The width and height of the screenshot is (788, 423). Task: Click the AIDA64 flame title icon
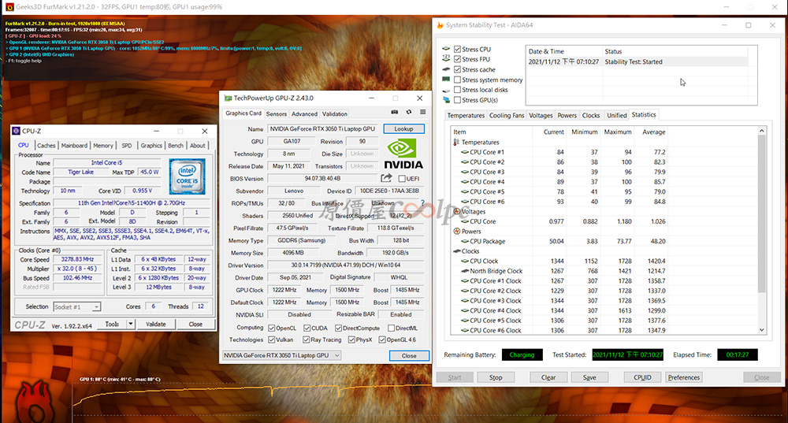(440, 24)
